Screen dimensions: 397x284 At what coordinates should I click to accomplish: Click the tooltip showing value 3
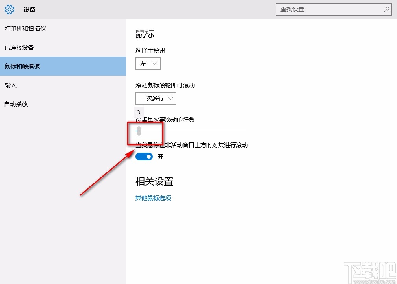[138, 112]
